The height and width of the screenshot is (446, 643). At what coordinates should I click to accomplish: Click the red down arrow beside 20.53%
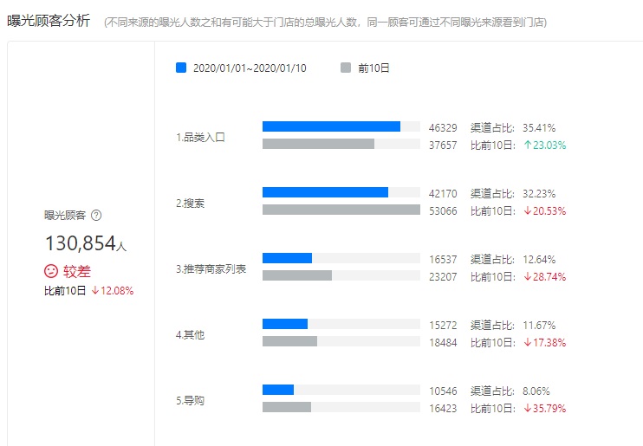527,211
